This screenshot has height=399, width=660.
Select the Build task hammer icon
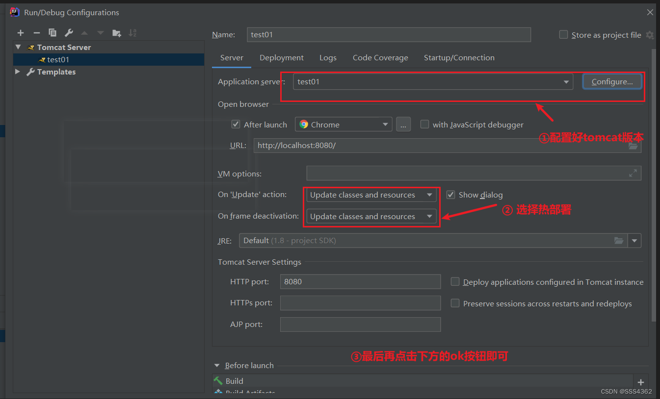(x=218, y=380)
